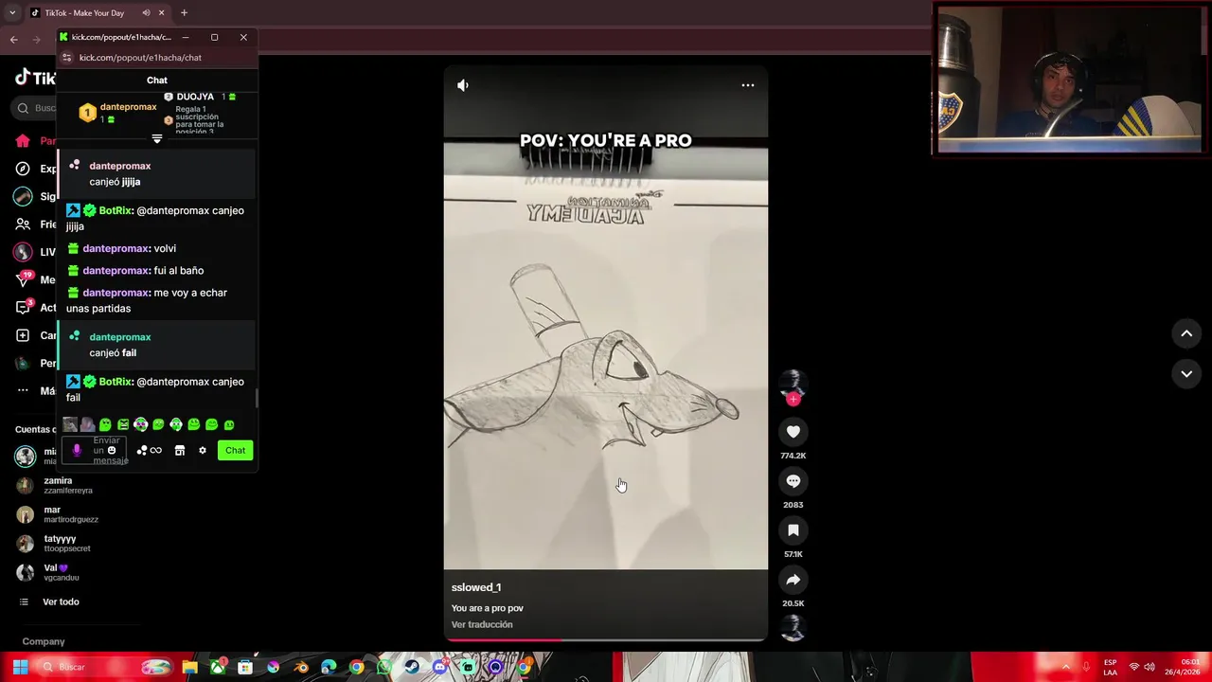The image size is (1212, 682).
Task: Go to next video with down chevron
Action: point(1186,374)
